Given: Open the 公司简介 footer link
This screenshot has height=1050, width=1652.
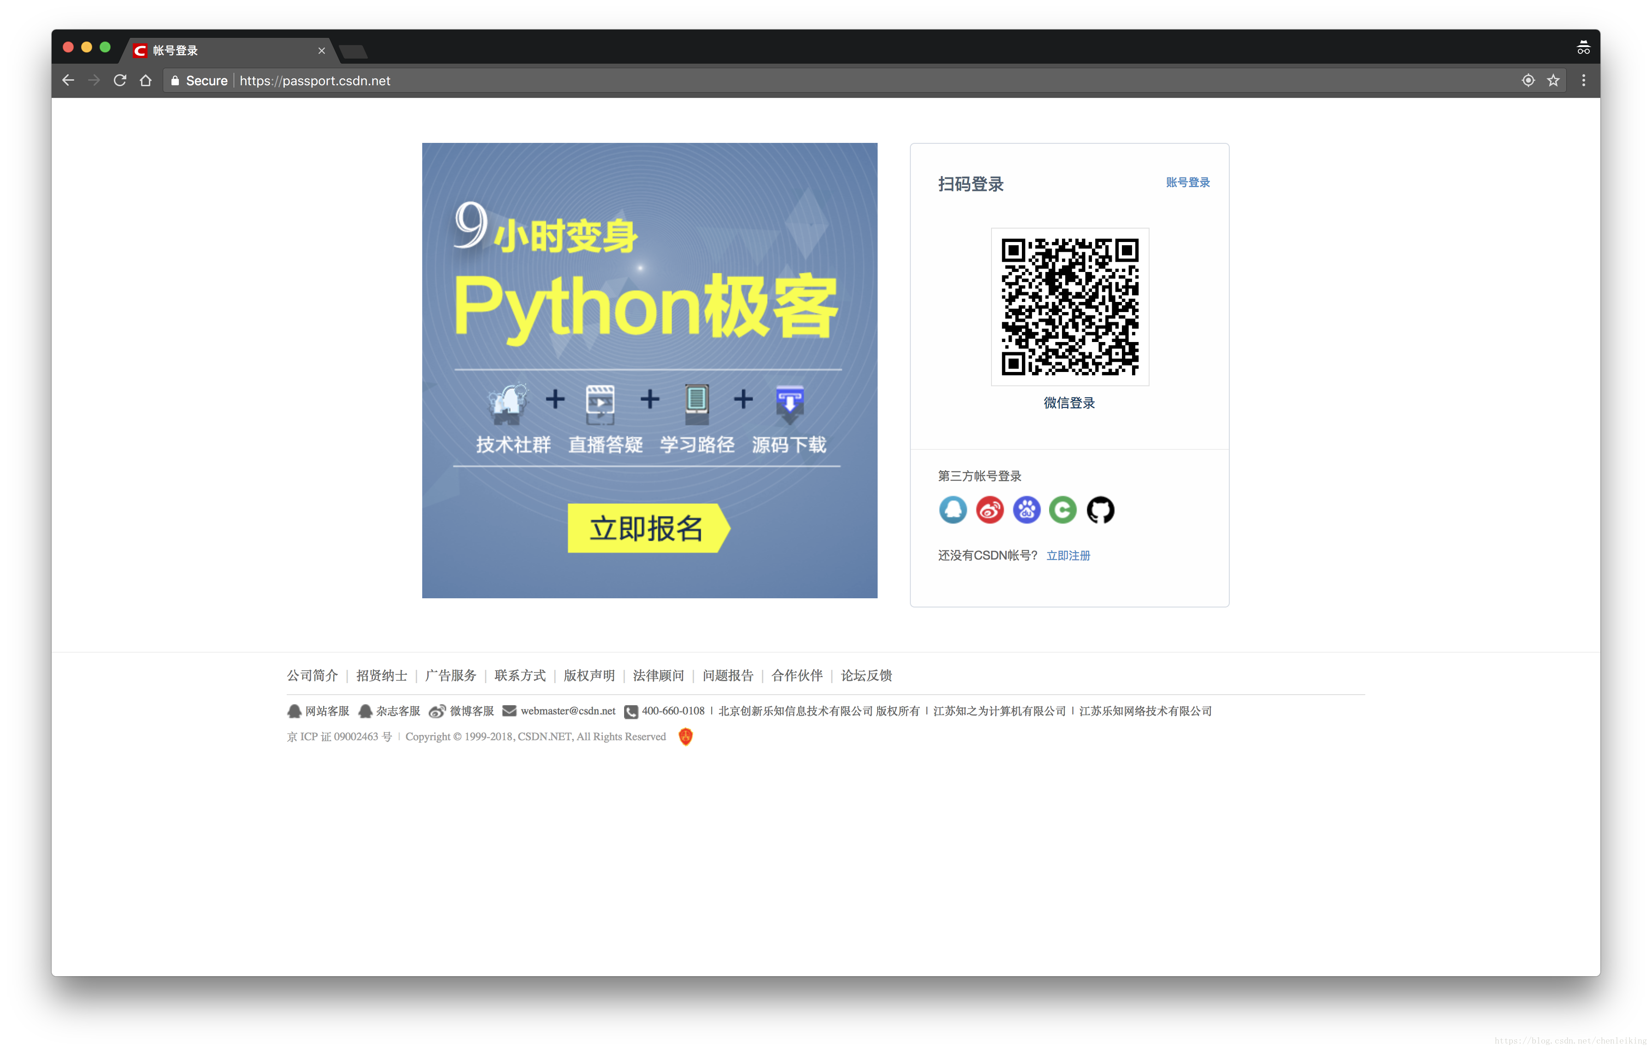Looking at the screenshot, I should (312, 676).
